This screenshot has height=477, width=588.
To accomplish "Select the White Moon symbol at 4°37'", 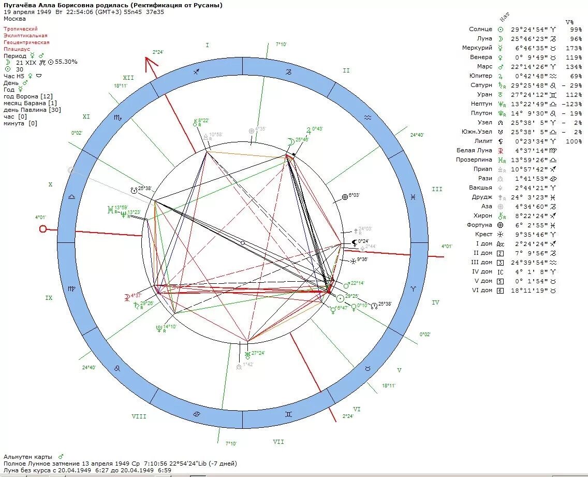I will pos(127,298).
